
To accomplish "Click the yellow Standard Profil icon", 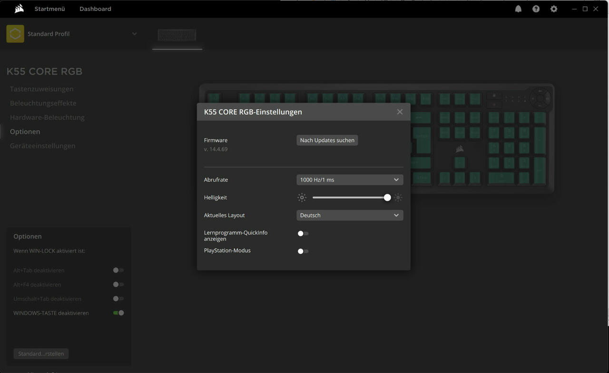I will (x=15, y=34).
